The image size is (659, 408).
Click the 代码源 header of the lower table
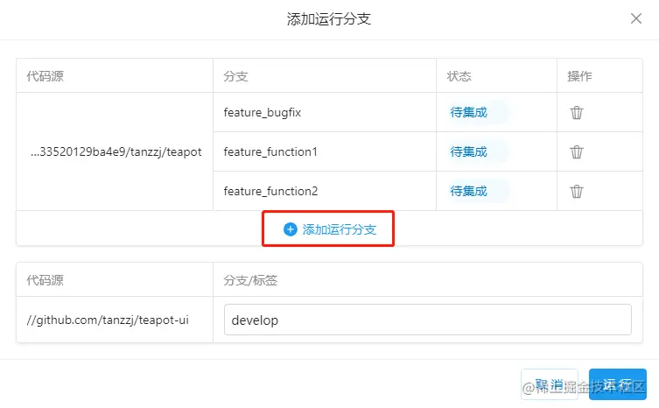45,280
